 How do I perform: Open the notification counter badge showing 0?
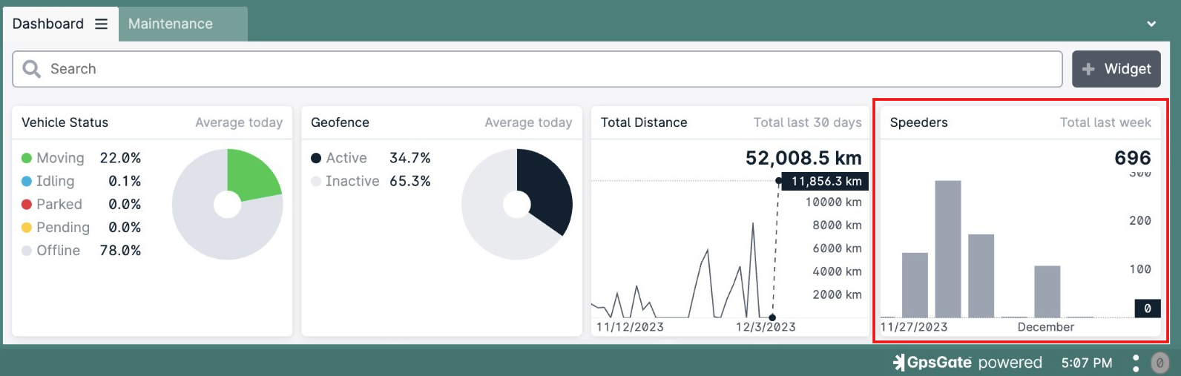(x=1160, y=363)
